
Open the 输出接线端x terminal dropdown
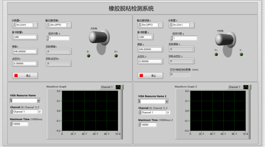point(49,25)
